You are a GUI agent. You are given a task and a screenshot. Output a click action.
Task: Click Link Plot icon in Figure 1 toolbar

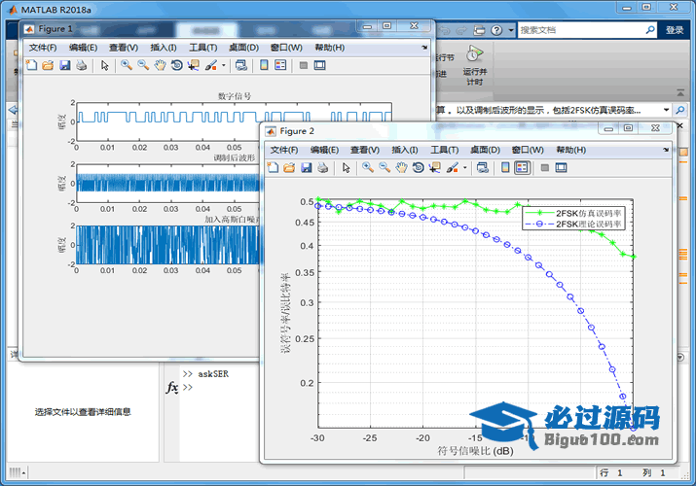pos(241,65)
